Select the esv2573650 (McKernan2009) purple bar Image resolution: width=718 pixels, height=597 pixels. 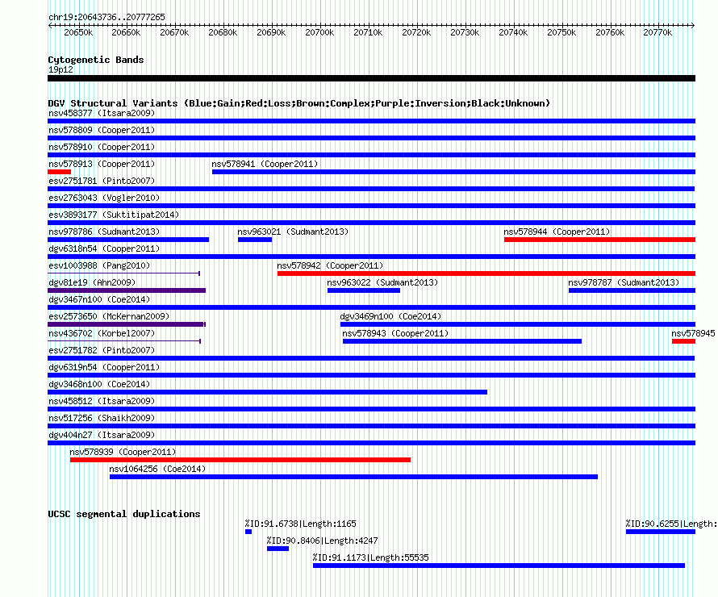pyautogui.click(x=127, y=324)
